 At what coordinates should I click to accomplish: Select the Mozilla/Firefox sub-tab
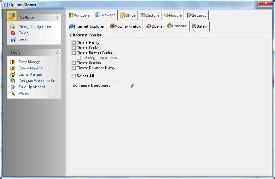125,26
